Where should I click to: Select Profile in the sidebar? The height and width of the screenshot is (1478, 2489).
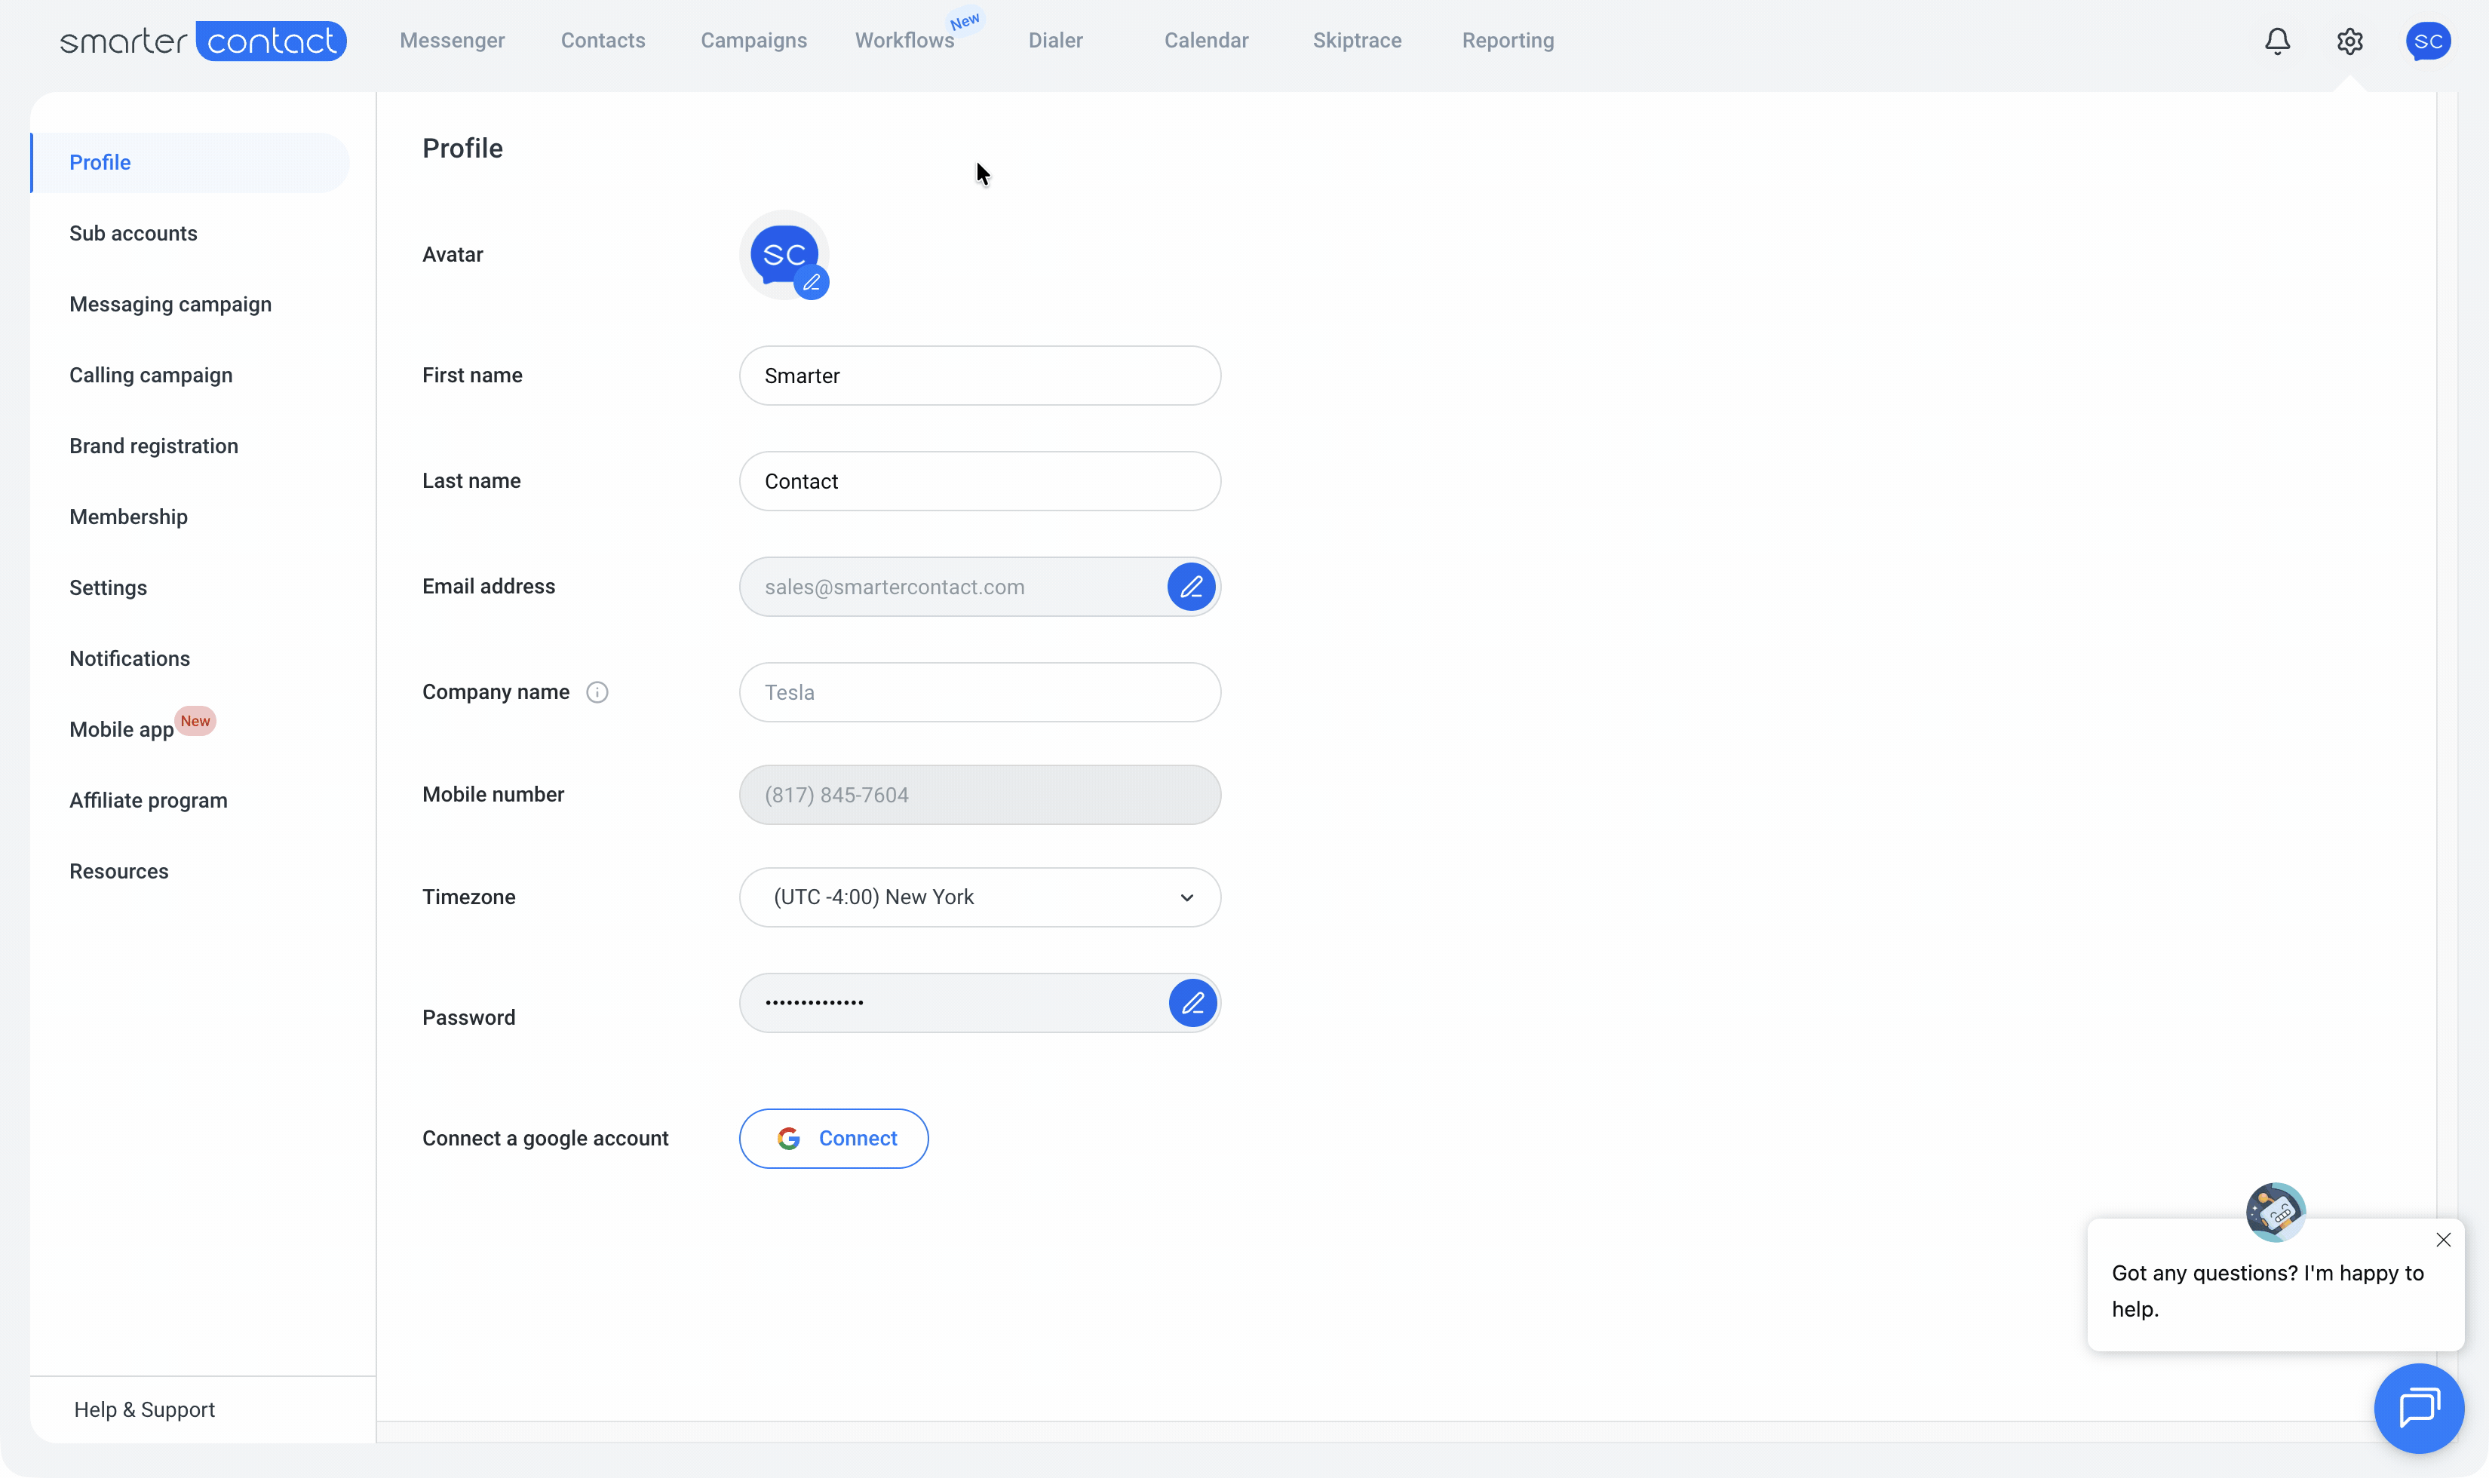pos(190,162)
